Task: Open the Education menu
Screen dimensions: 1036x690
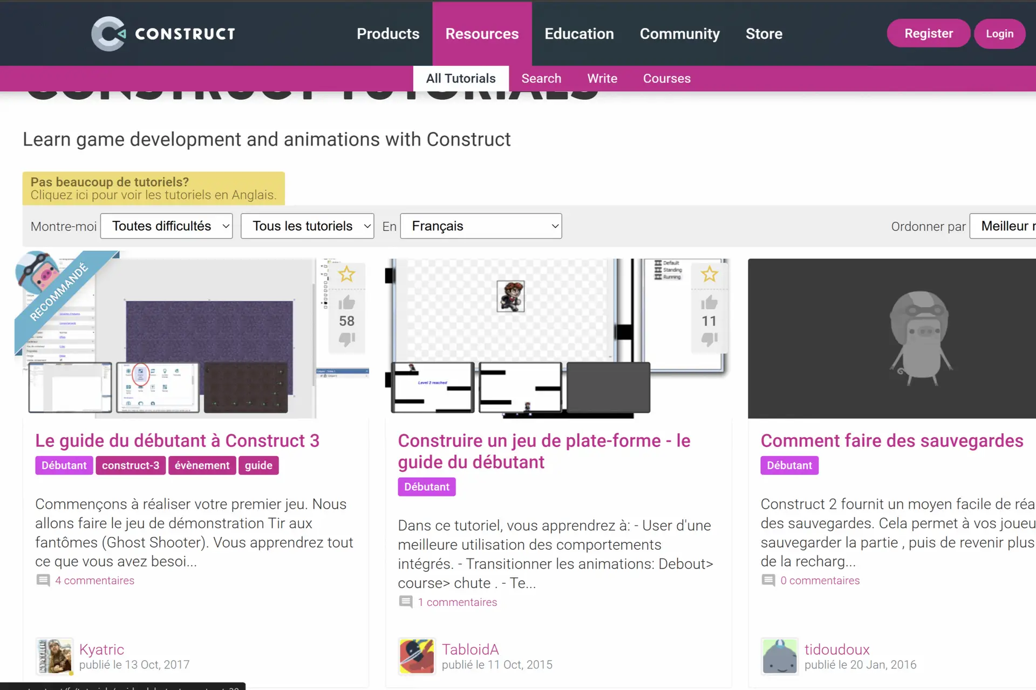Action: tap(579, 34)
